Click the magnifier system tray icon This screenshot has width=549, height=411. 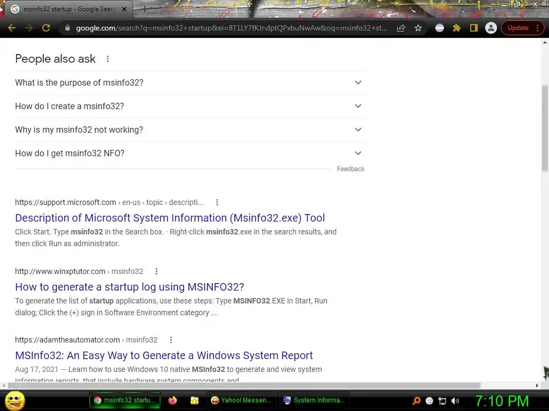click(416, 401)
